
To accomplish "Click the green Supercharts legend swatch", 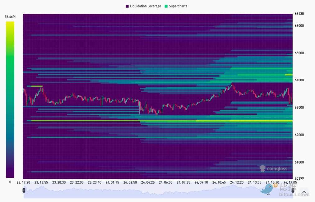I will [x=166, y=6].
